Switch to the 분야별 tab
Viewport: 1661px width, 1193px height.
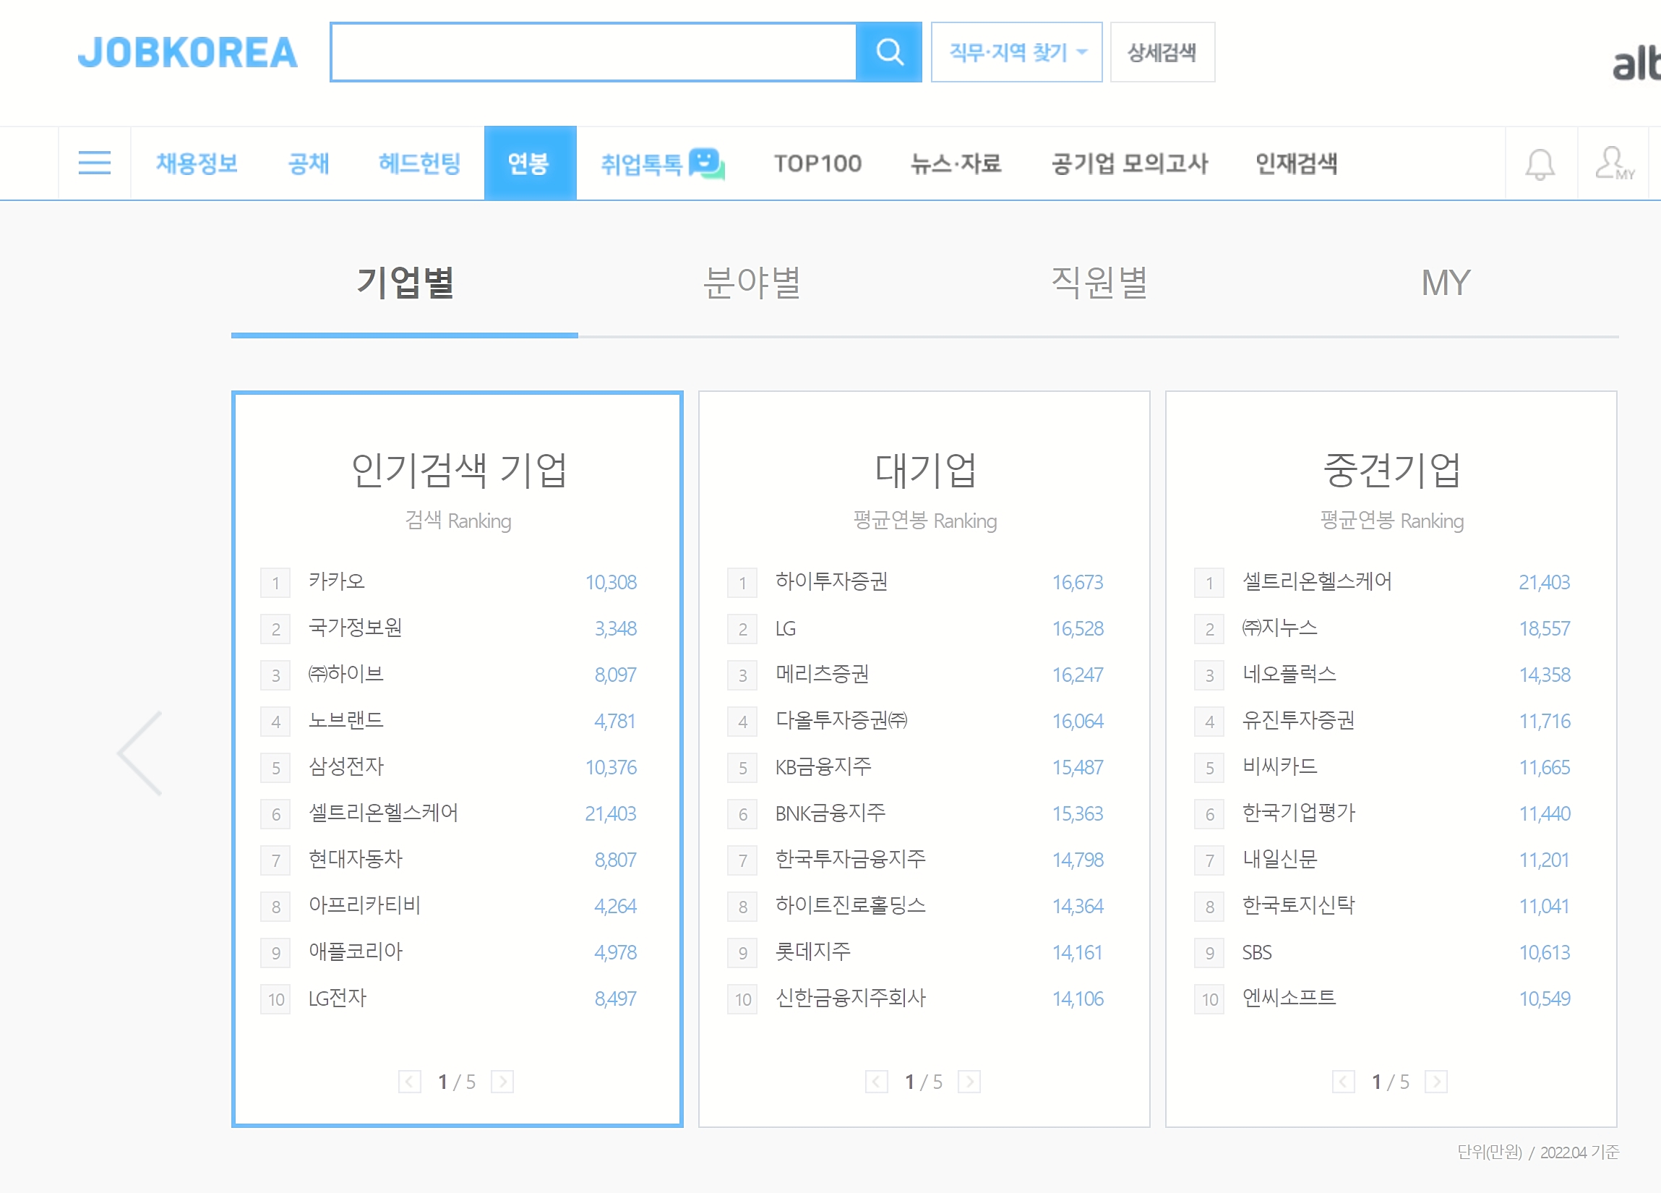(752, 283)
